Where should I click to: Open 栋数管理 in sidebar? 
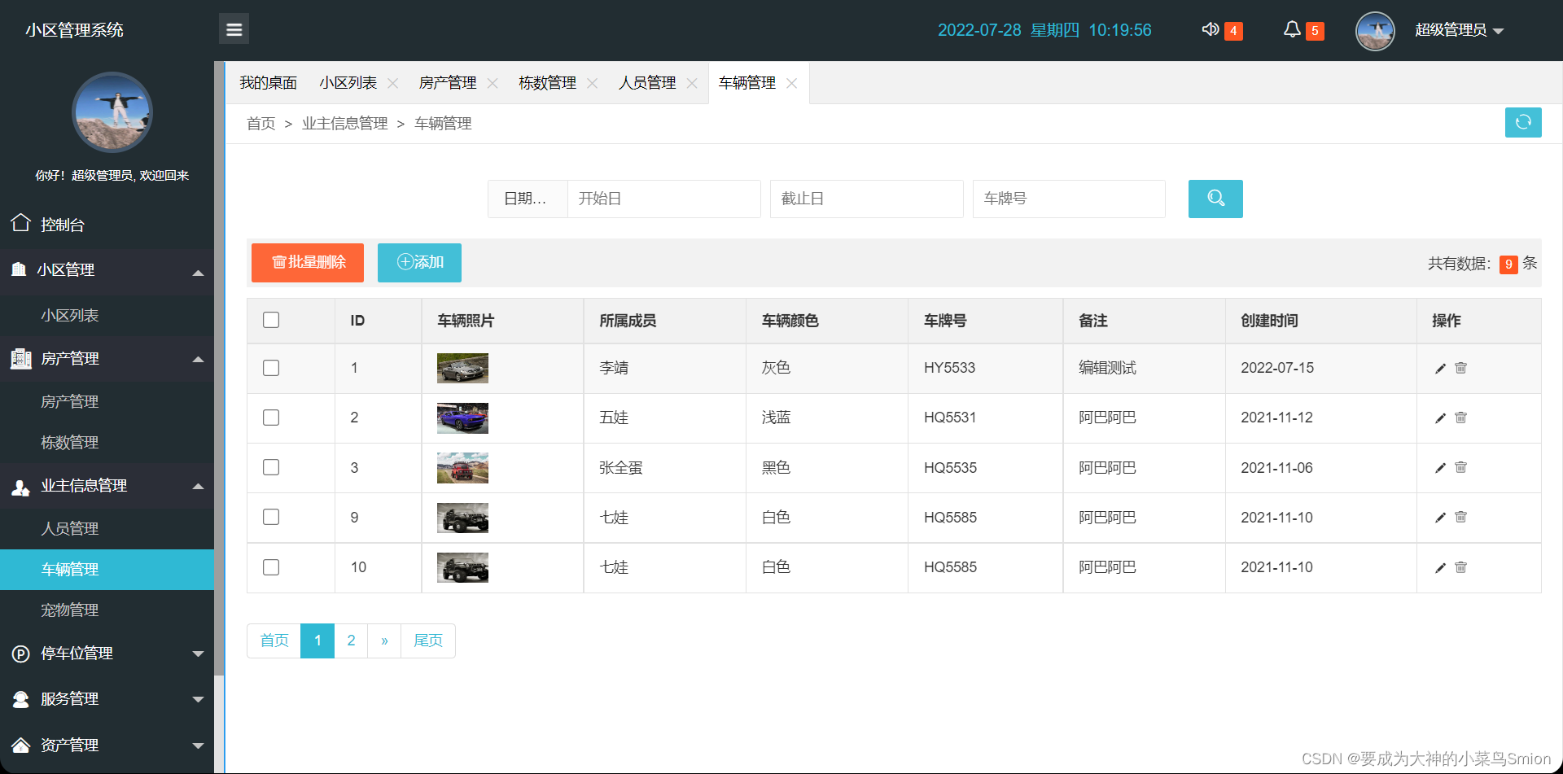[x=107, y=443]
